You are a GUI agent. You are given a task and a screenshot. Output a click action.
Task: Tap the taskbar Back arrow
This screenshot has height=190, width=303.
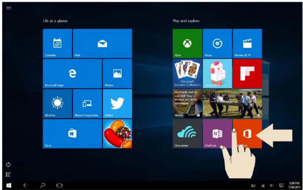(x=26, y=186)
